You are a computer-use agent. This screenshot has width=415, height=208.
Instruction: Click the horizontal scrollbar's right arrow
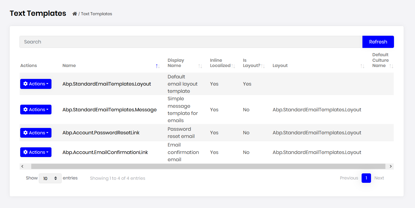[x=391, y=166]
